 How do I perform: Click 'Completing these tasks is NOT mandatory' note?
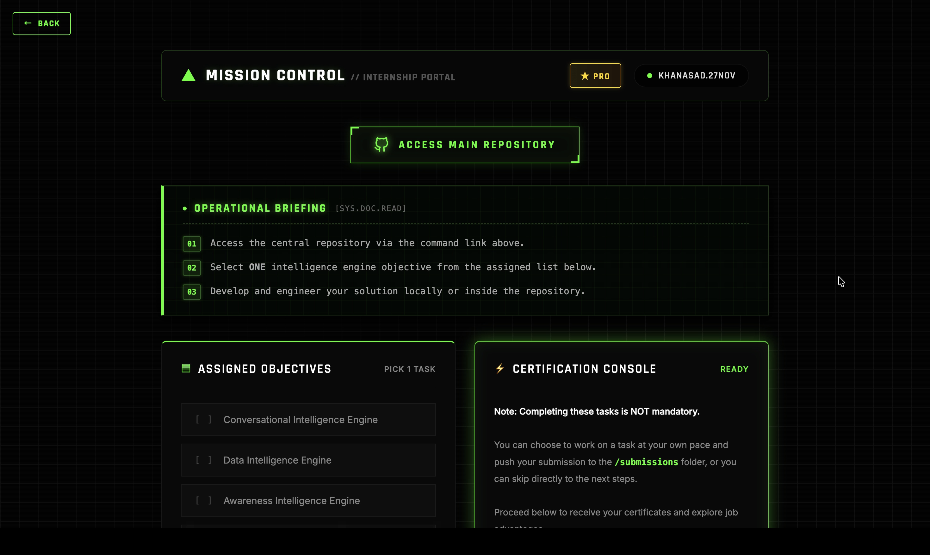click(x=597, y=411)
